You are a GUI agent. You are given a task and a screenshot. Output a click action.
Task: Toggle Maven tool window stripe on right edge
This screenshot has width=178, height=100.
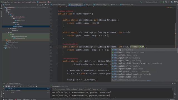click(177, 7)
